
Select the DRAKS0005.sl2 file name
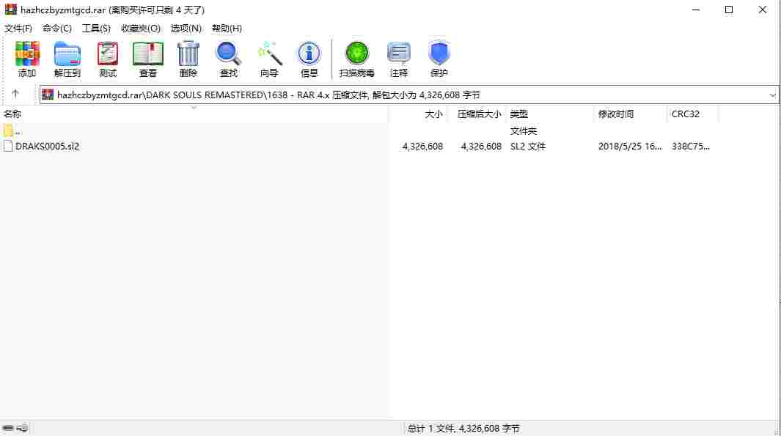48,147
